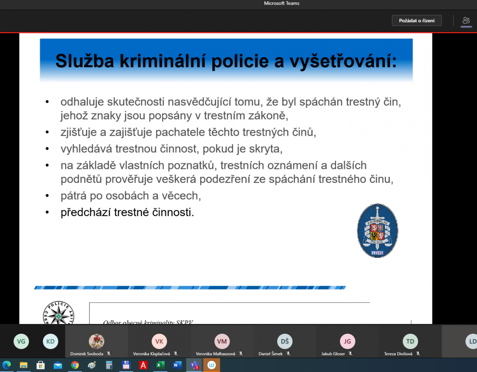This screenshot has width=477, height=372.
Task: Switch to Microsoft Teams taskbar icon
Action: point(194,365)
